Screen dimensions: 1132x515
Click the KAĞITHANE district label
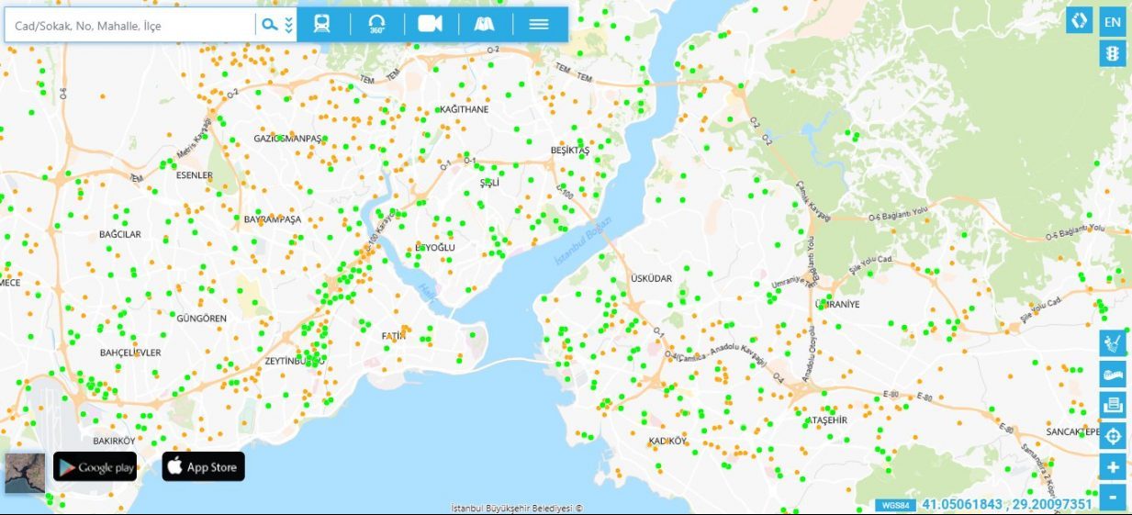pyautogui.click(x=464, y=109)
